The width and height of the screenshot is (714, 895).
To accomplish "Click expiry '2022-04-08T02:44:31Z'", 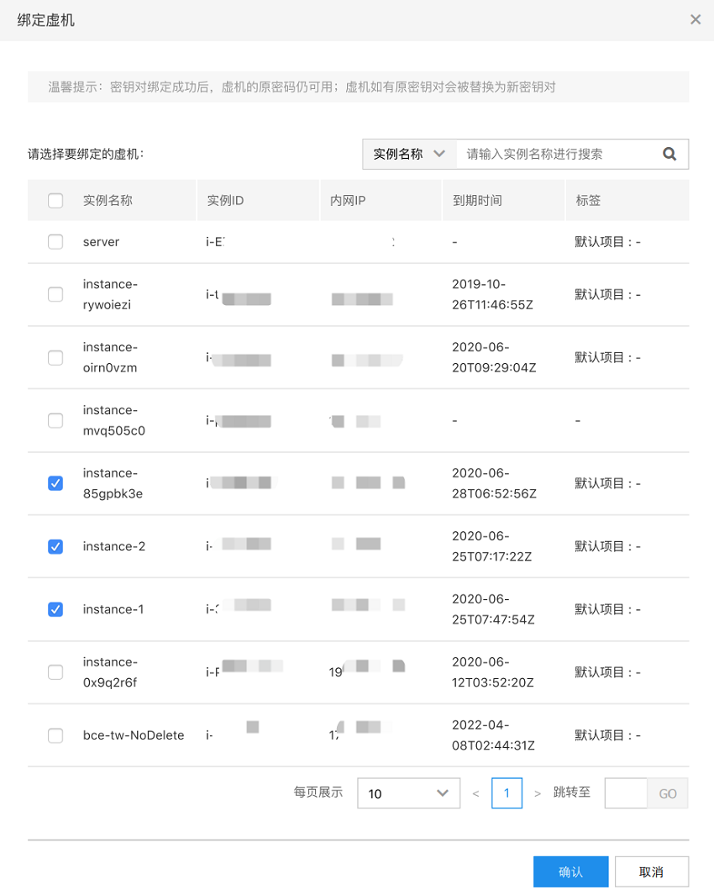I will click(494, 735).
